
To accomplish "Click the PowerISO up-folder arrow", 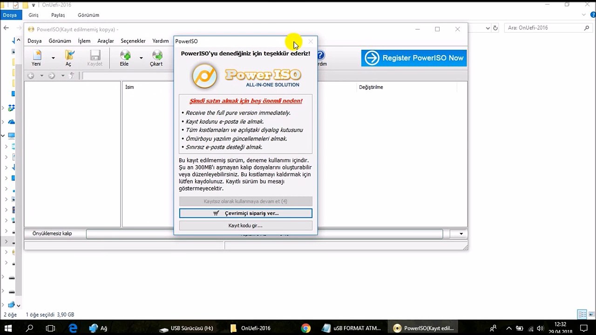I will tap(72, 75).
